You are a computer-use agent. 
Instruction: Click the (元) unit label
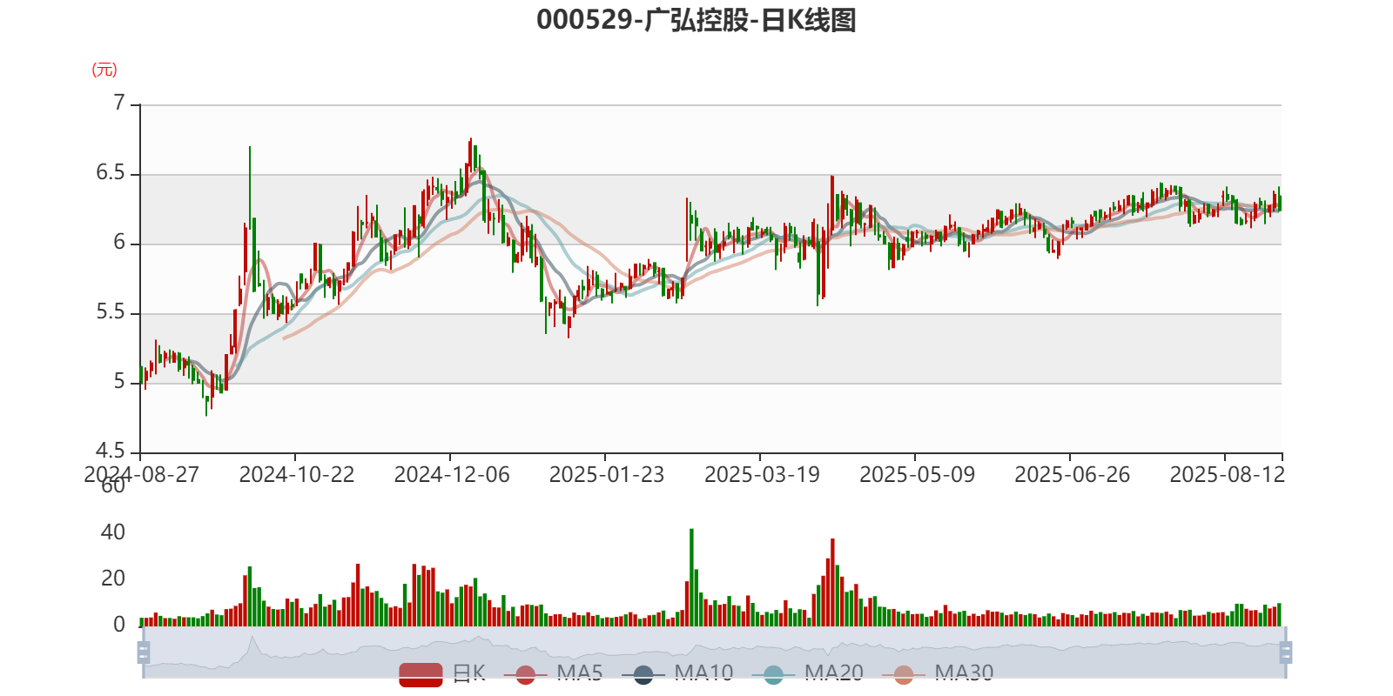[104, 70]
